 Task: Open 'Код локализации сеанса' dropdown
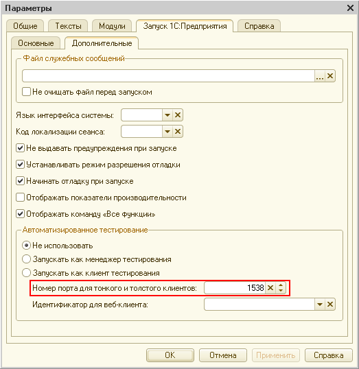tap(167, 131)
